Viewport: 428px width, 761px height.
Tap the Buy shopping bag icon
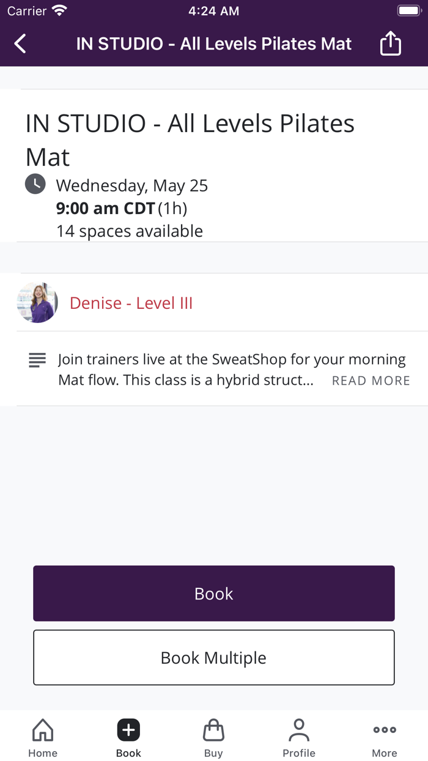pyautogui.click(x=213, y=730)
